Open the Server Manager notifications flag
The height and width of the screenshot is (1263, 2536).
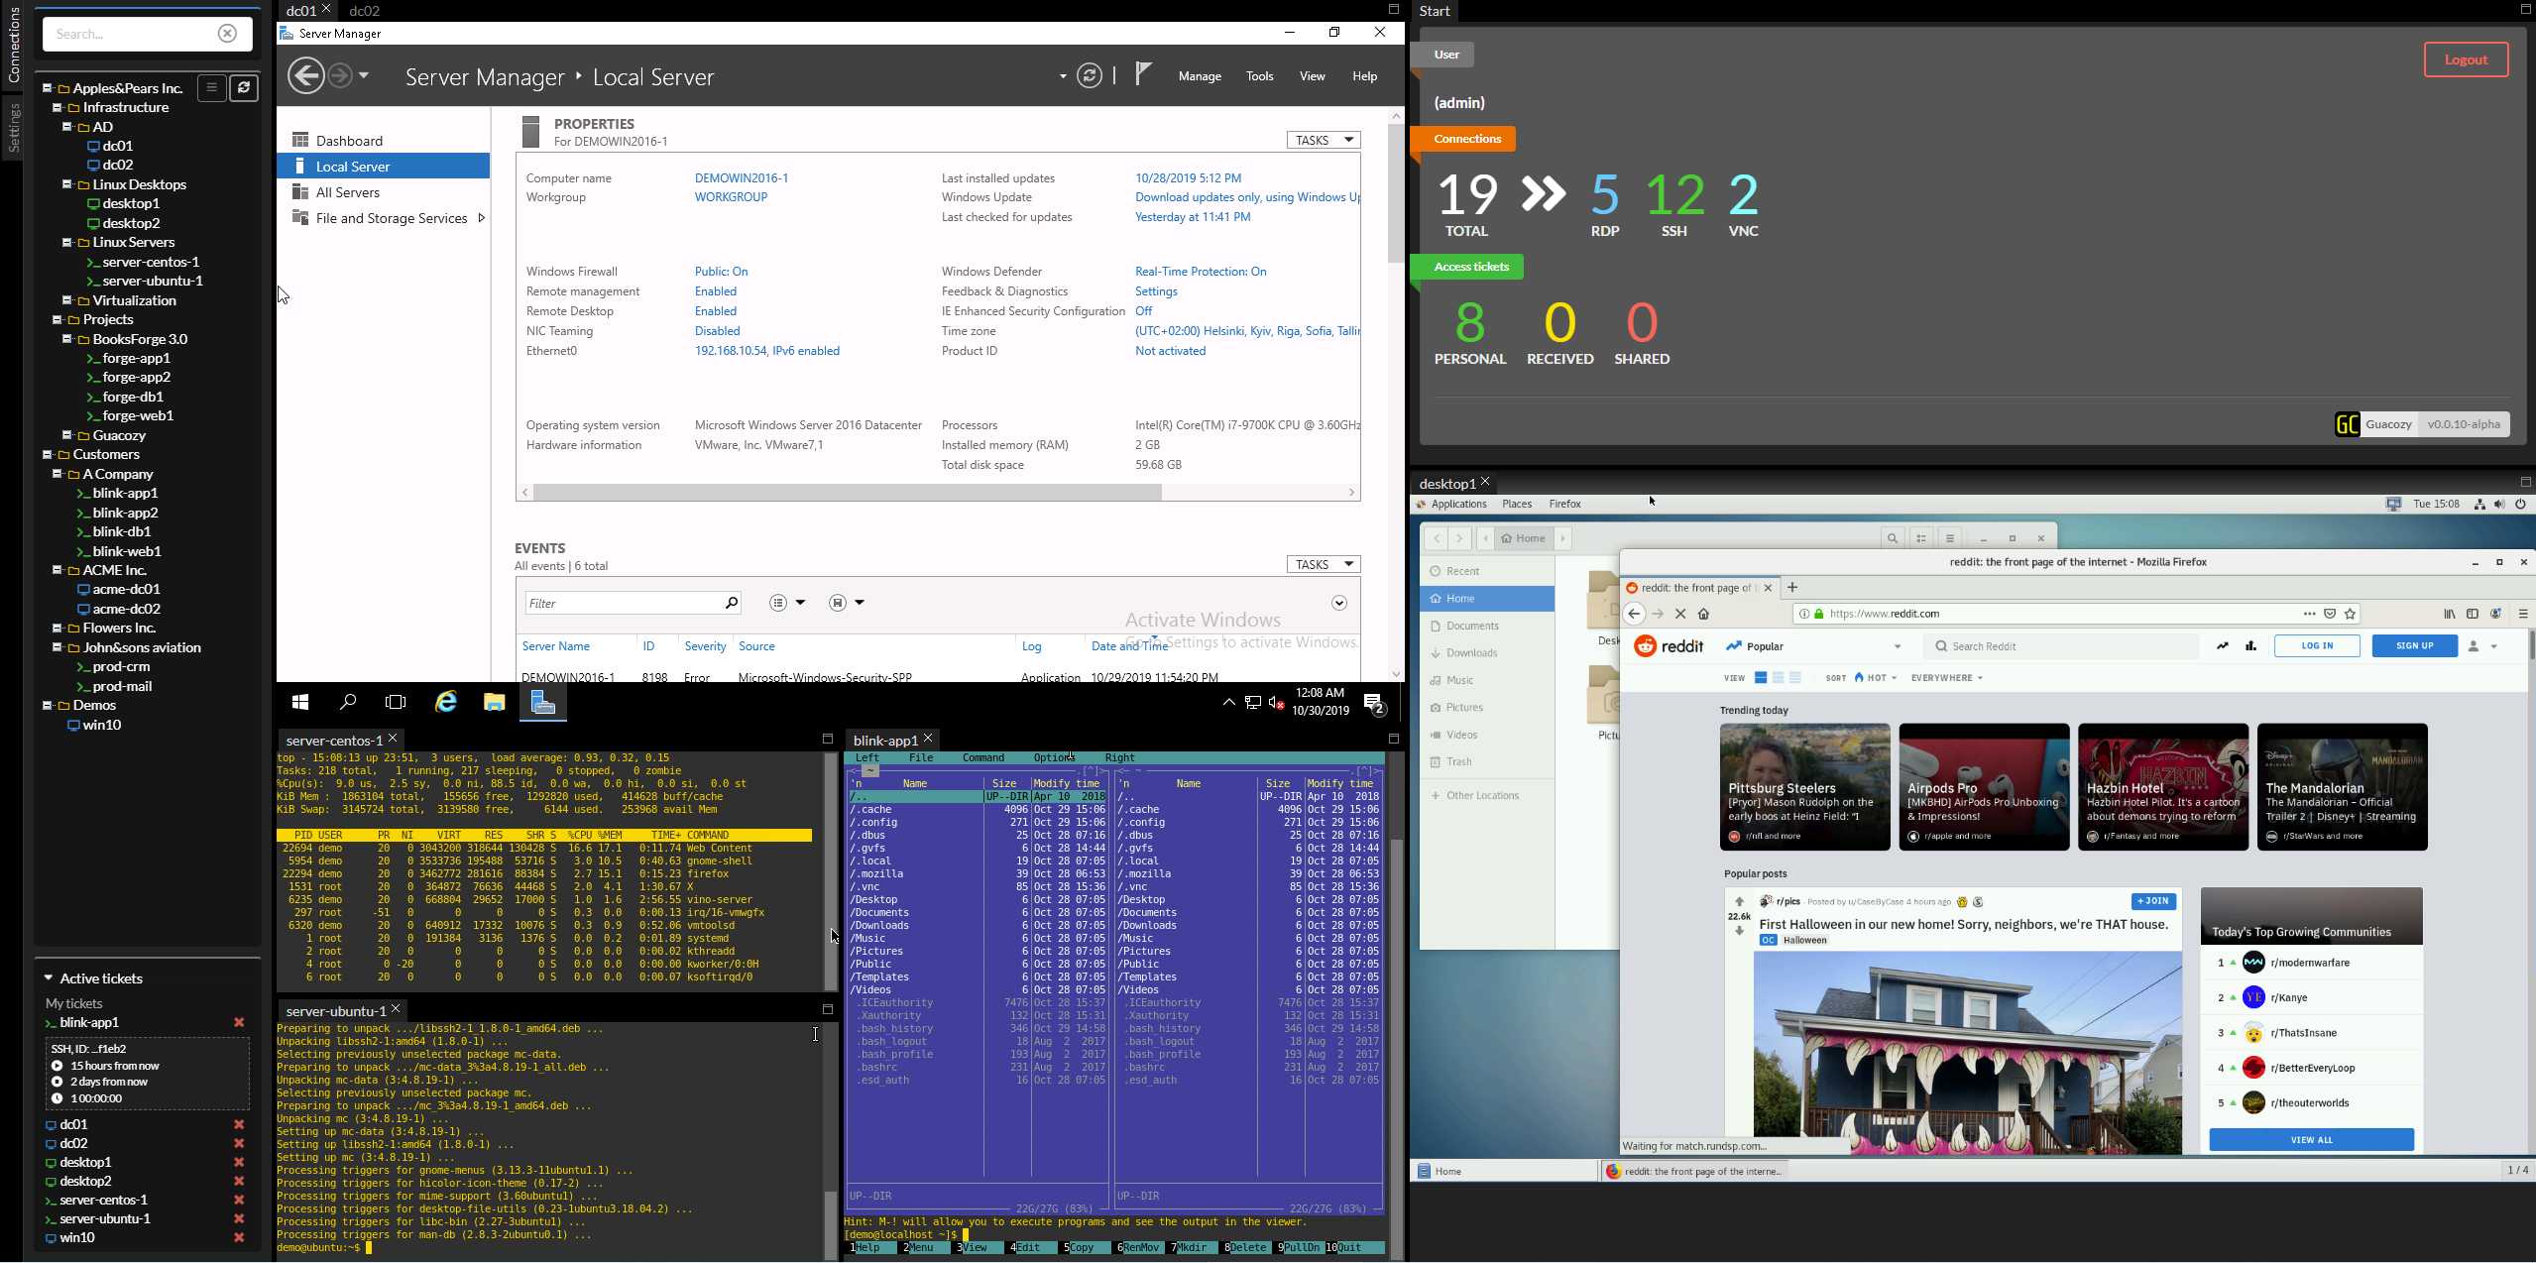pos(1143,74)
